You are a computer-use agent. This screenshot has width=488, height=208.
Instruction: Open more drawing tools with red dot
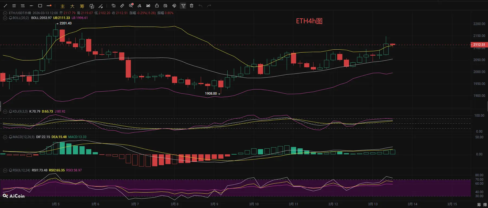point(49,6)
